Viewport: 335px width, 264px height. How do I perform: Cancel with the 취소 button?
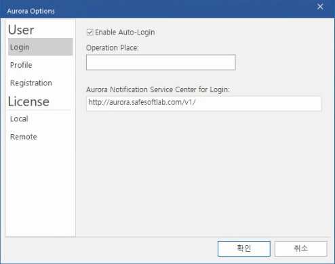click(x=300, y=248)
